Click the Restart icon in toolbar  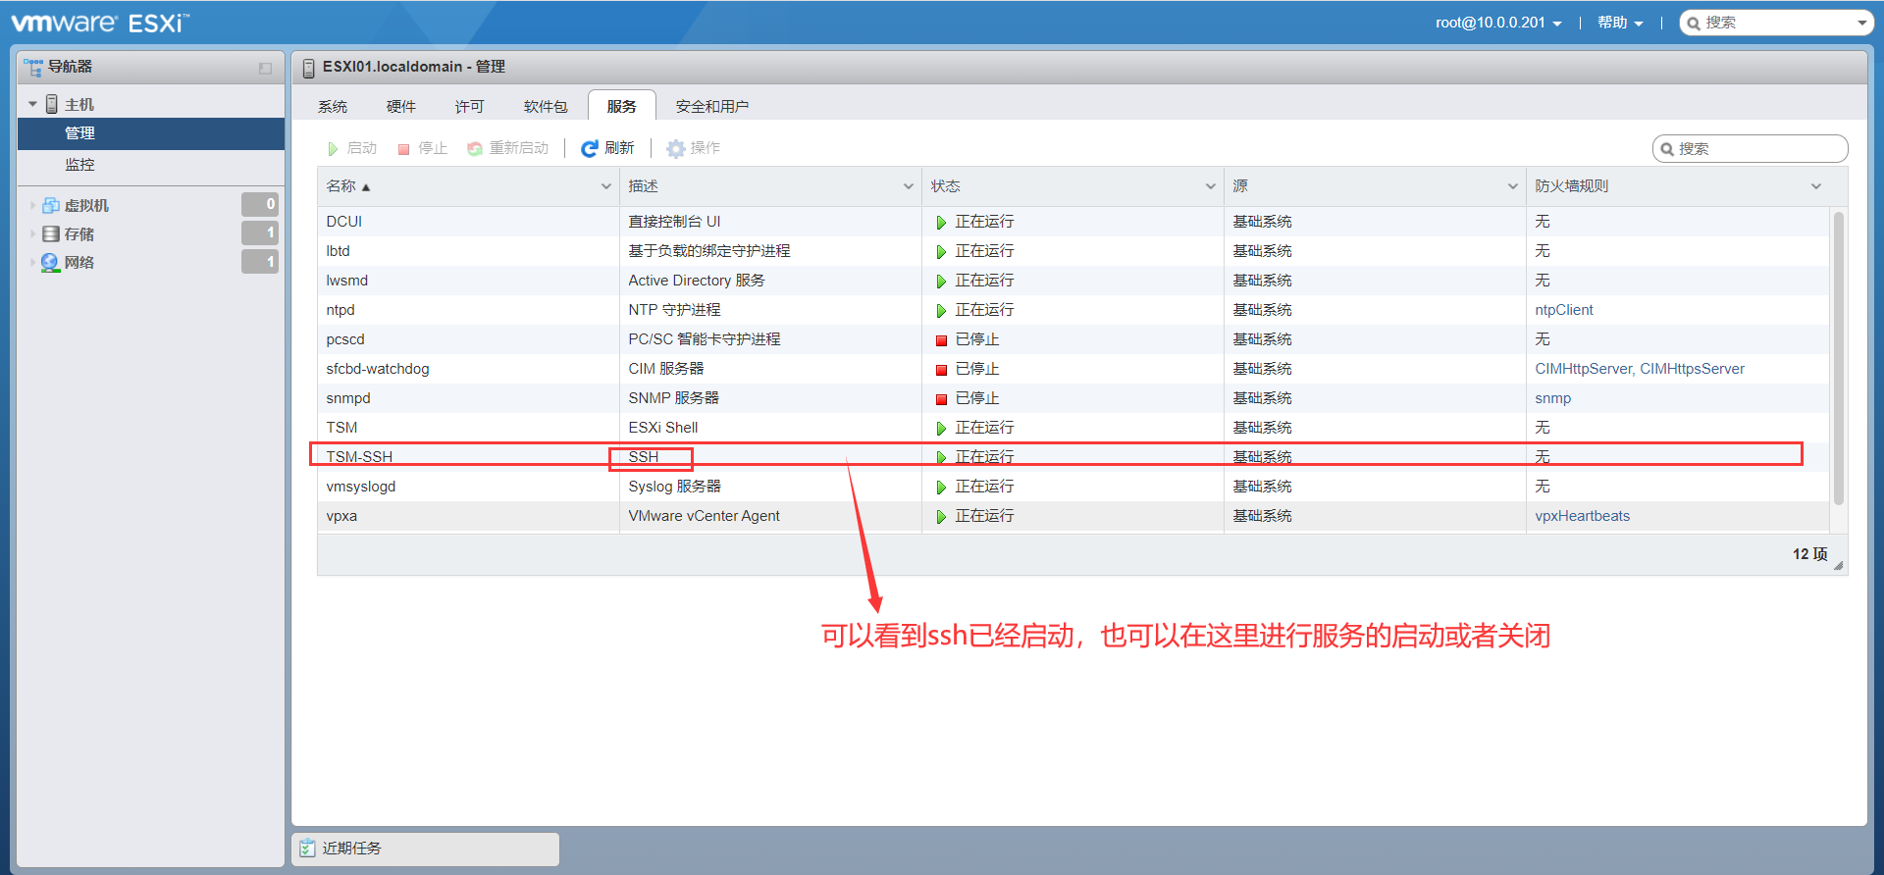coord(475,148)
